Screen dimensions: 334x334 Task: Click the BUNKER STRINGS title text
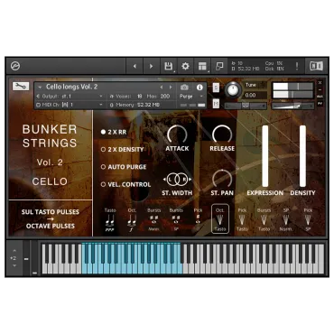click(50, 136)
